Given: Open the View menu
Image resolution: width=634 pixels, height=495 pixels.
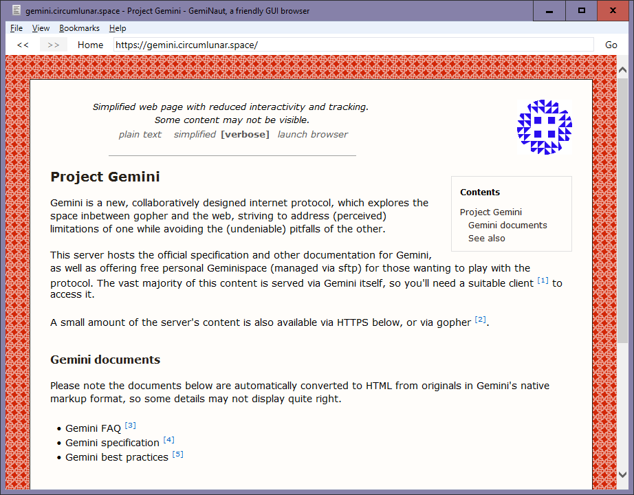Looking at the screenshot, I should 41,28.
